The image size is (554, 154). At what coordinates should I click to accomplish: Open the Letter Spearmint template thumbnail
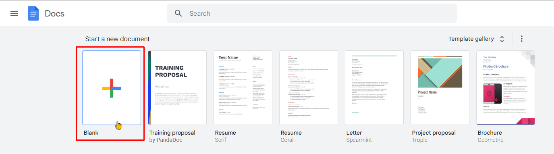374,87
